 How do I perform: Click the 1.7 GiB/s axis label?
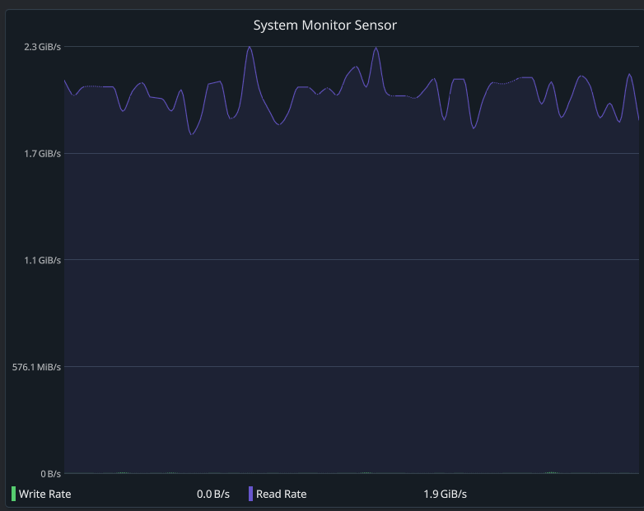pos(42,154)
